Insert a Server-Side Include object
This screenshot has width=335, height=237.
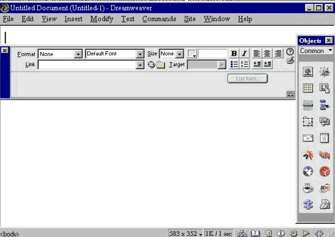coord(325,205)
